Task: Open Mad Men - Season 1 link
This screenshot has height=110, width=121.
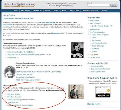Action: coord(15,94)
